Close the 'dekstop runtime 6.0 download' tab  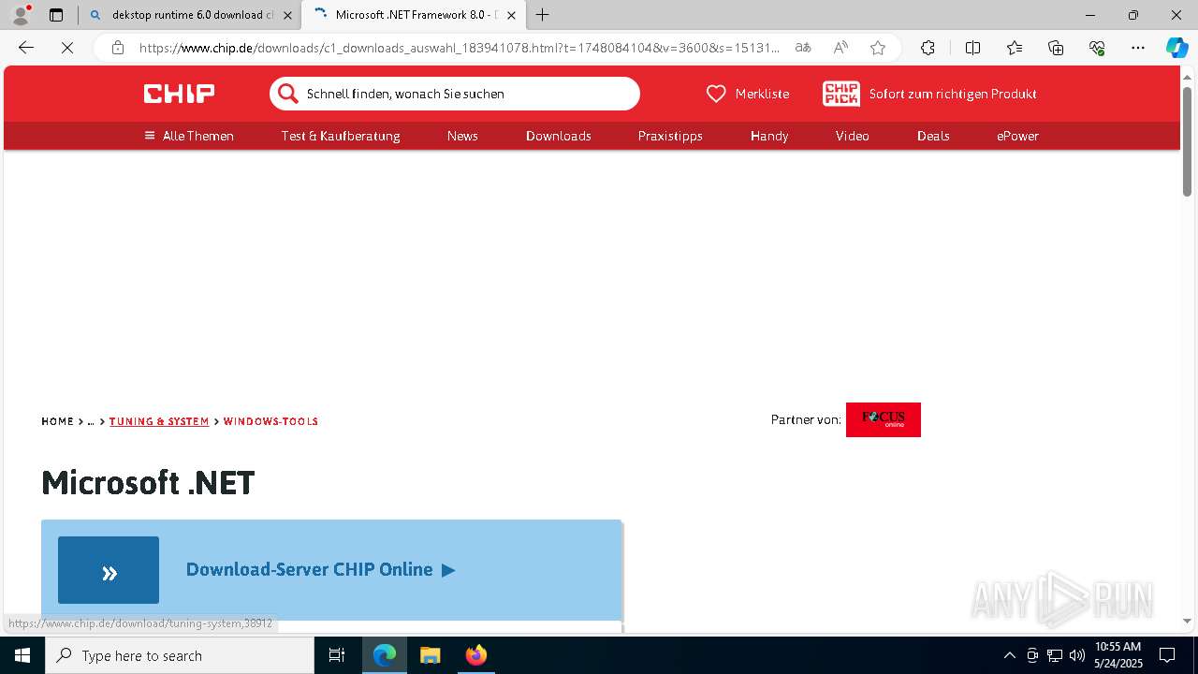click(x=287, y=15)
